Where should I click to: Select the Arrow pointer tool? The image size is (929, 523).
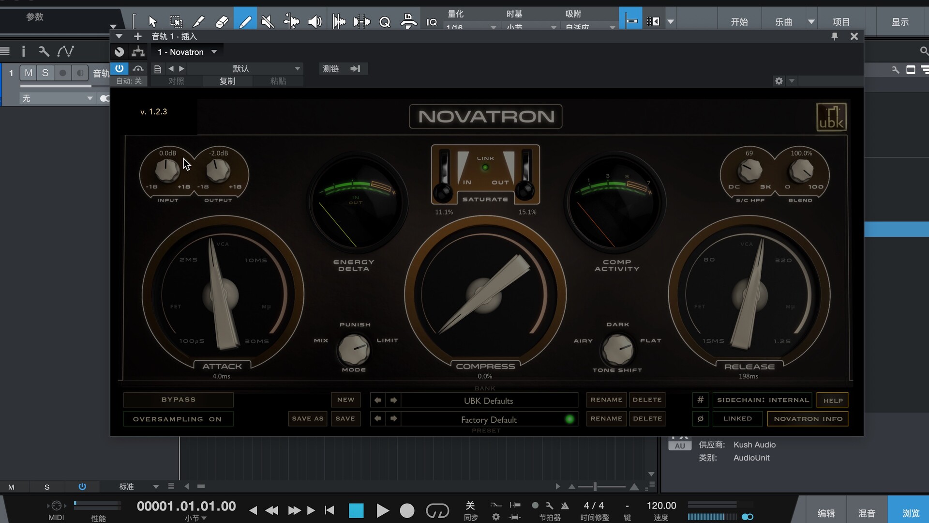[x=152, y=22]
